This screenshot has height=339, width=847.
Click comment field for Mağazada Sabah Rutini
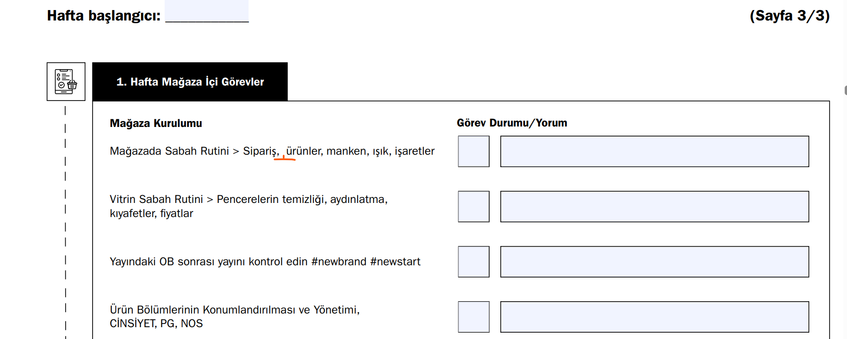click(655, 151)
